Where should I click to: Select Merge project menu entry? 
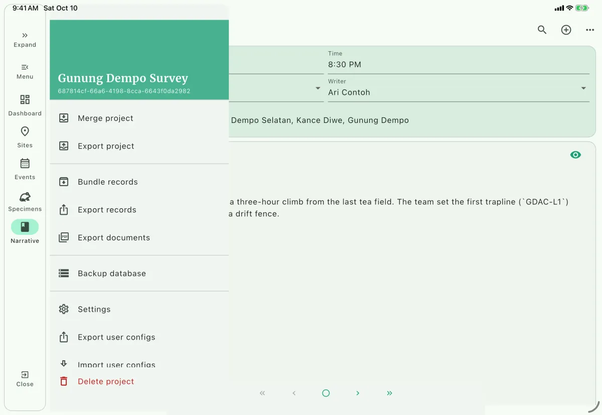pyautogui.click(x=139, y=118)
